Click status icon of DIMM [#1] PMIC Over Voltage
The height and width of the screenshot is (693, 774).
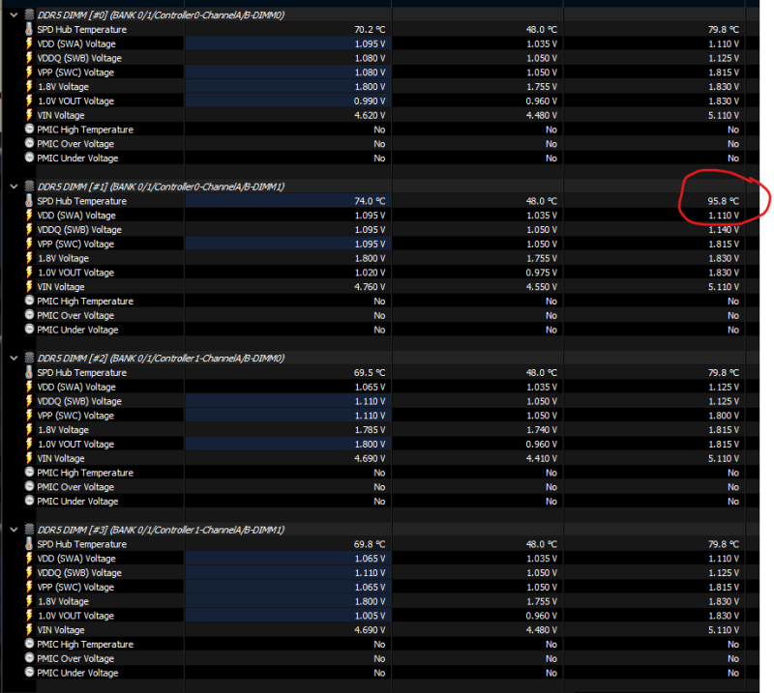[x=30, y=315]
